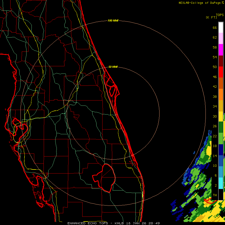The height and width of the screenshot is (225, 225).
Task: Click the 50 legend value
Action: [215, 67]
